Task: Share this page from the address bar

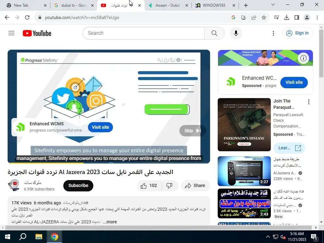Action: coord(254,18)
